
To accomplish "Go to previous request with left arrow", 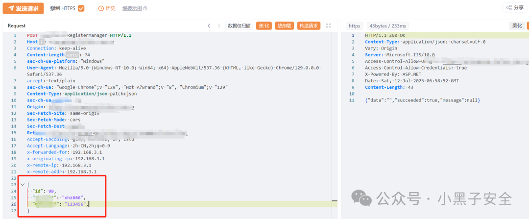I will [x=209, y=25].
